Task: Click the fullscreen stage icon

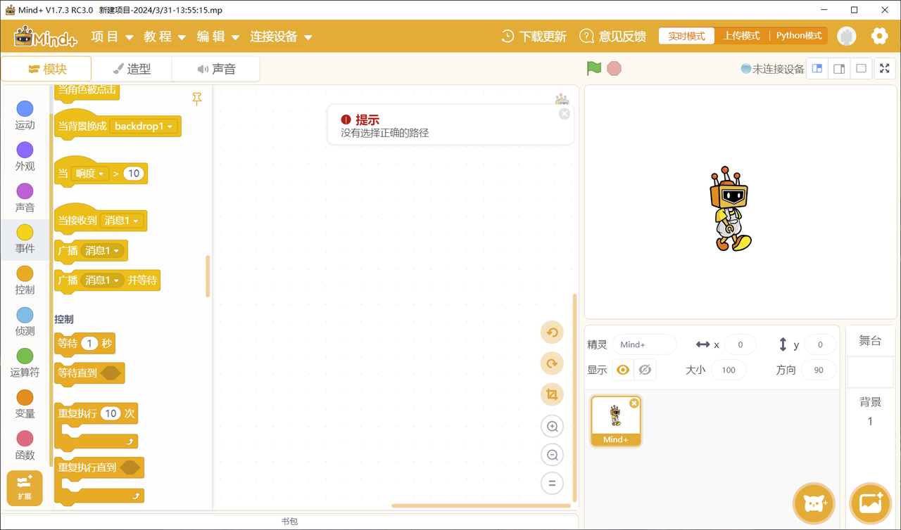Action: (885, 69)
